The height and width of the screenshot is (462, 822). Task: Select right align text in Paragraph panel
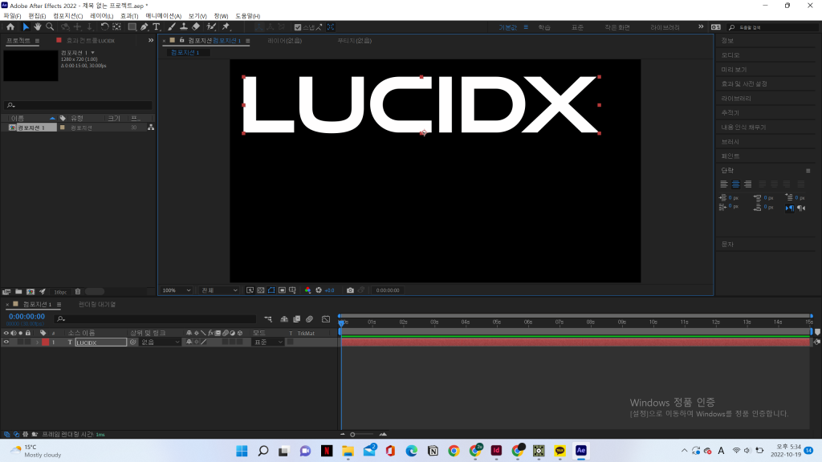pos(747,184)
